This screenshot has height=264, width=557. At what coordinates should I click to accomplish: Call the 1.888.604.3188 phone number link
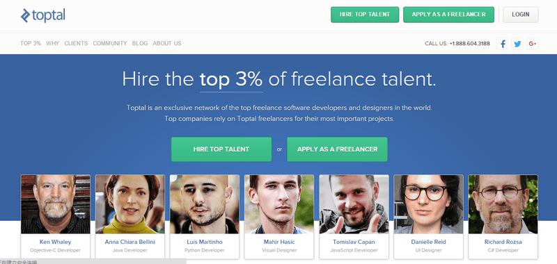tap(469, 44)
